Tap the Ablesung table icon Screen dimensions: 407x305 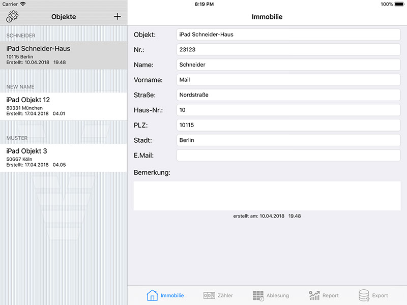258,295
